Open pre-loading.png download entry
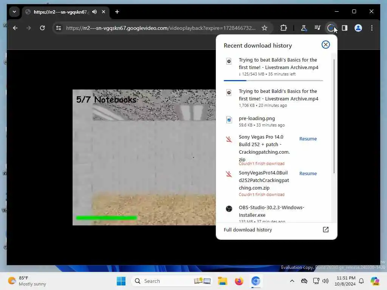The height and width of the screenshot is (290, 387). click(273, 121)
